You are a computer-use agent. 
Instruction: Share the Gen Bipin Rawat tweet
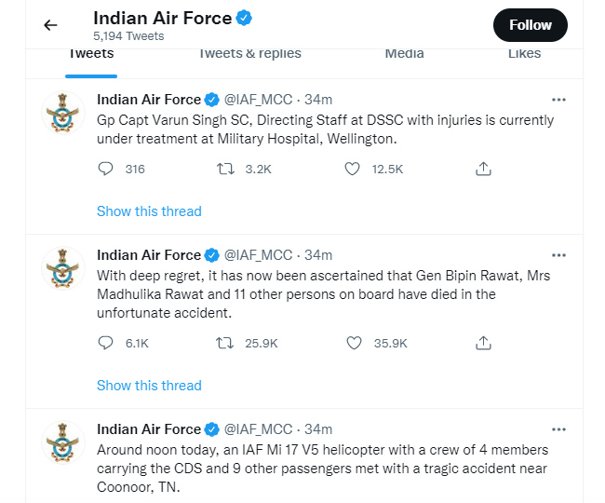(483, 343)
